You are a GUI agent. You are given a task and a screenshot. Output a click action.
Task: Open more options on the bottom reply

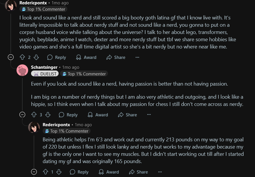[x=160, y=172]
